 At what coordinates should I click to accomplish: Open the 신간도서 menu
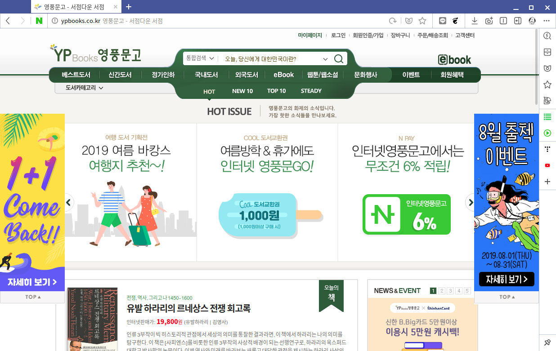click(120, 75)
